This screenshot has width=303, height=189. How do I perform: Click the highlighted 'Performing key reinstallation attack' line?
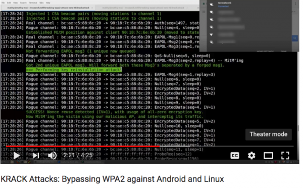click(74, 70)
